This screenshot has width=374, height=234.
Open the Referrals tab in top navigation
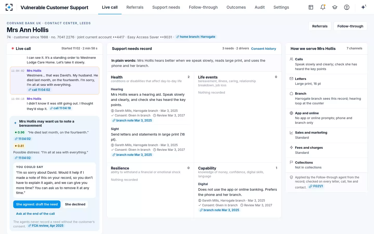point(135,7)
